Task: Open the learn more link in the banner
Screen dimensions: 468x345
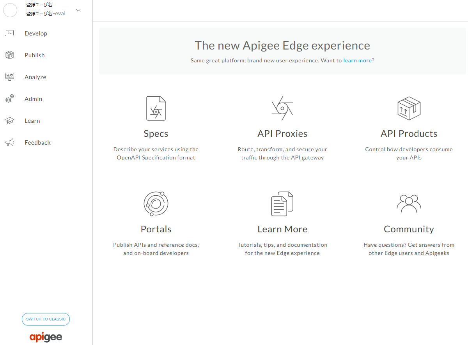Action: [357, 60]
